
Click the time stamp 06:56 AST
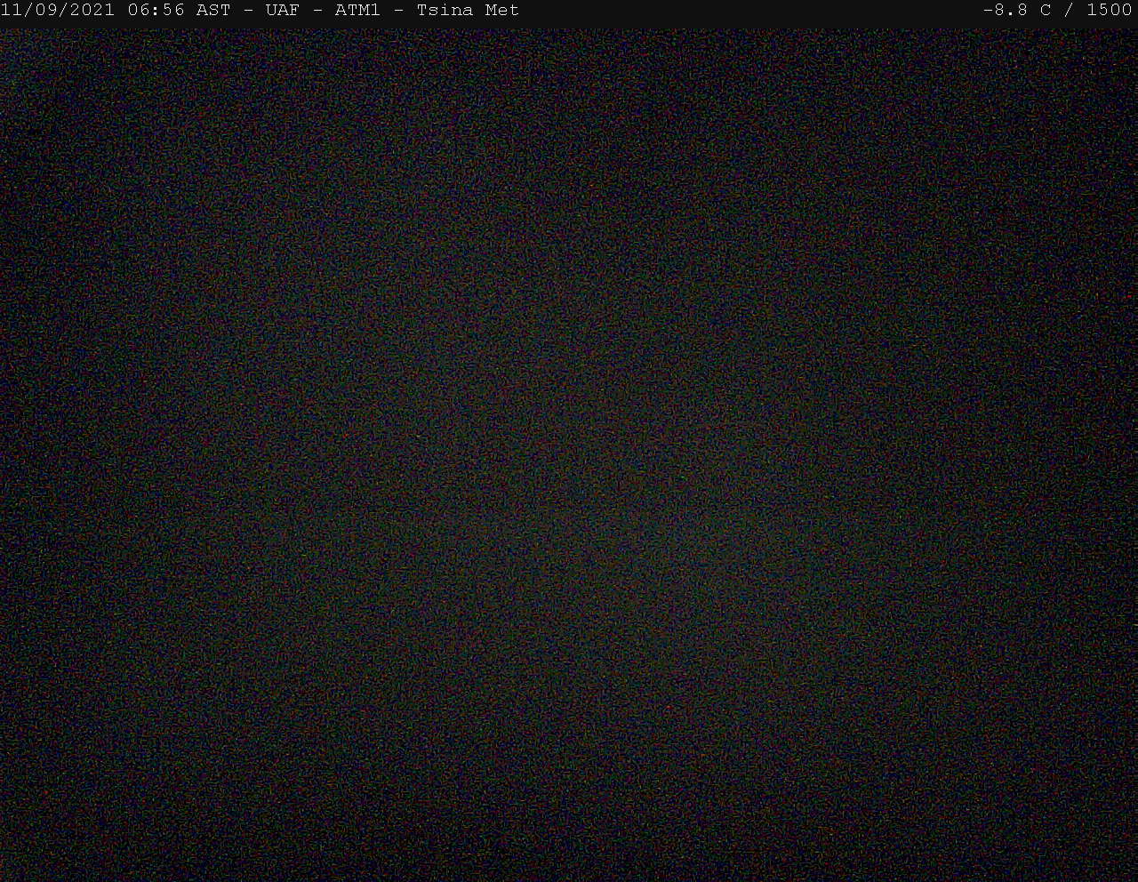[179, 11]
